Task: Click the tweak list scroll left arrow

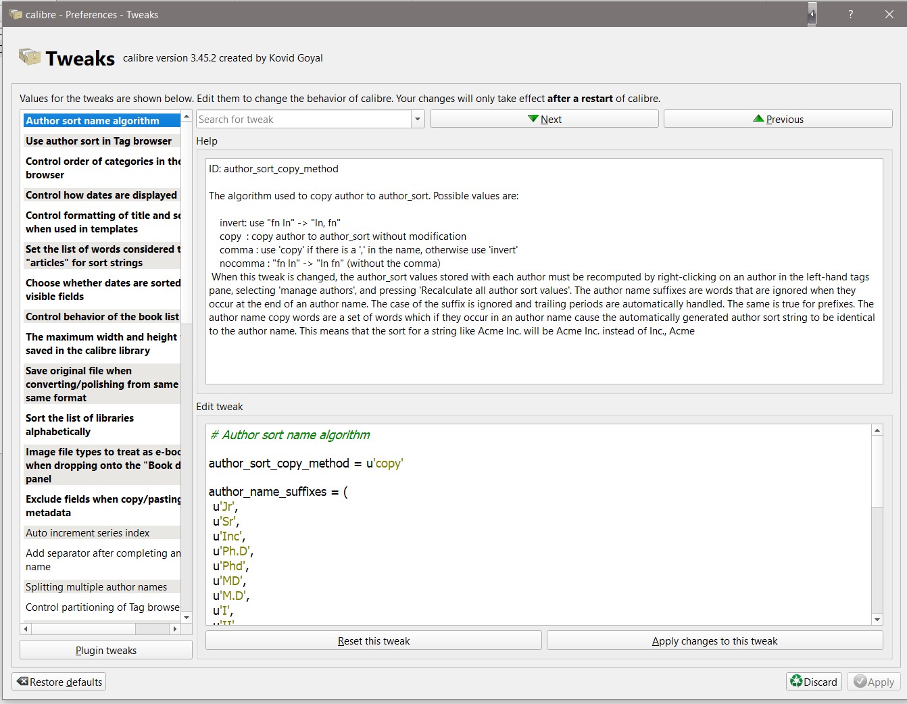Action: point(26,628)
